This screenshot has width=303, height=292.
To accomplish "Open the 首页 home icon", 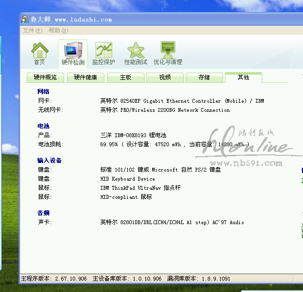I will tap(40, 51).
